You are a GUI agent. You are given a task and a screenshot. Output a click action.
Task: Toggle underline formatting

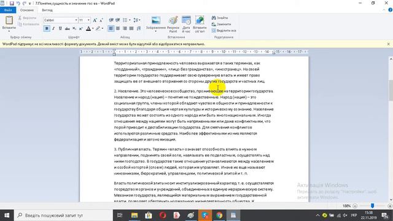pyautogui.click(x=60, y=29)
